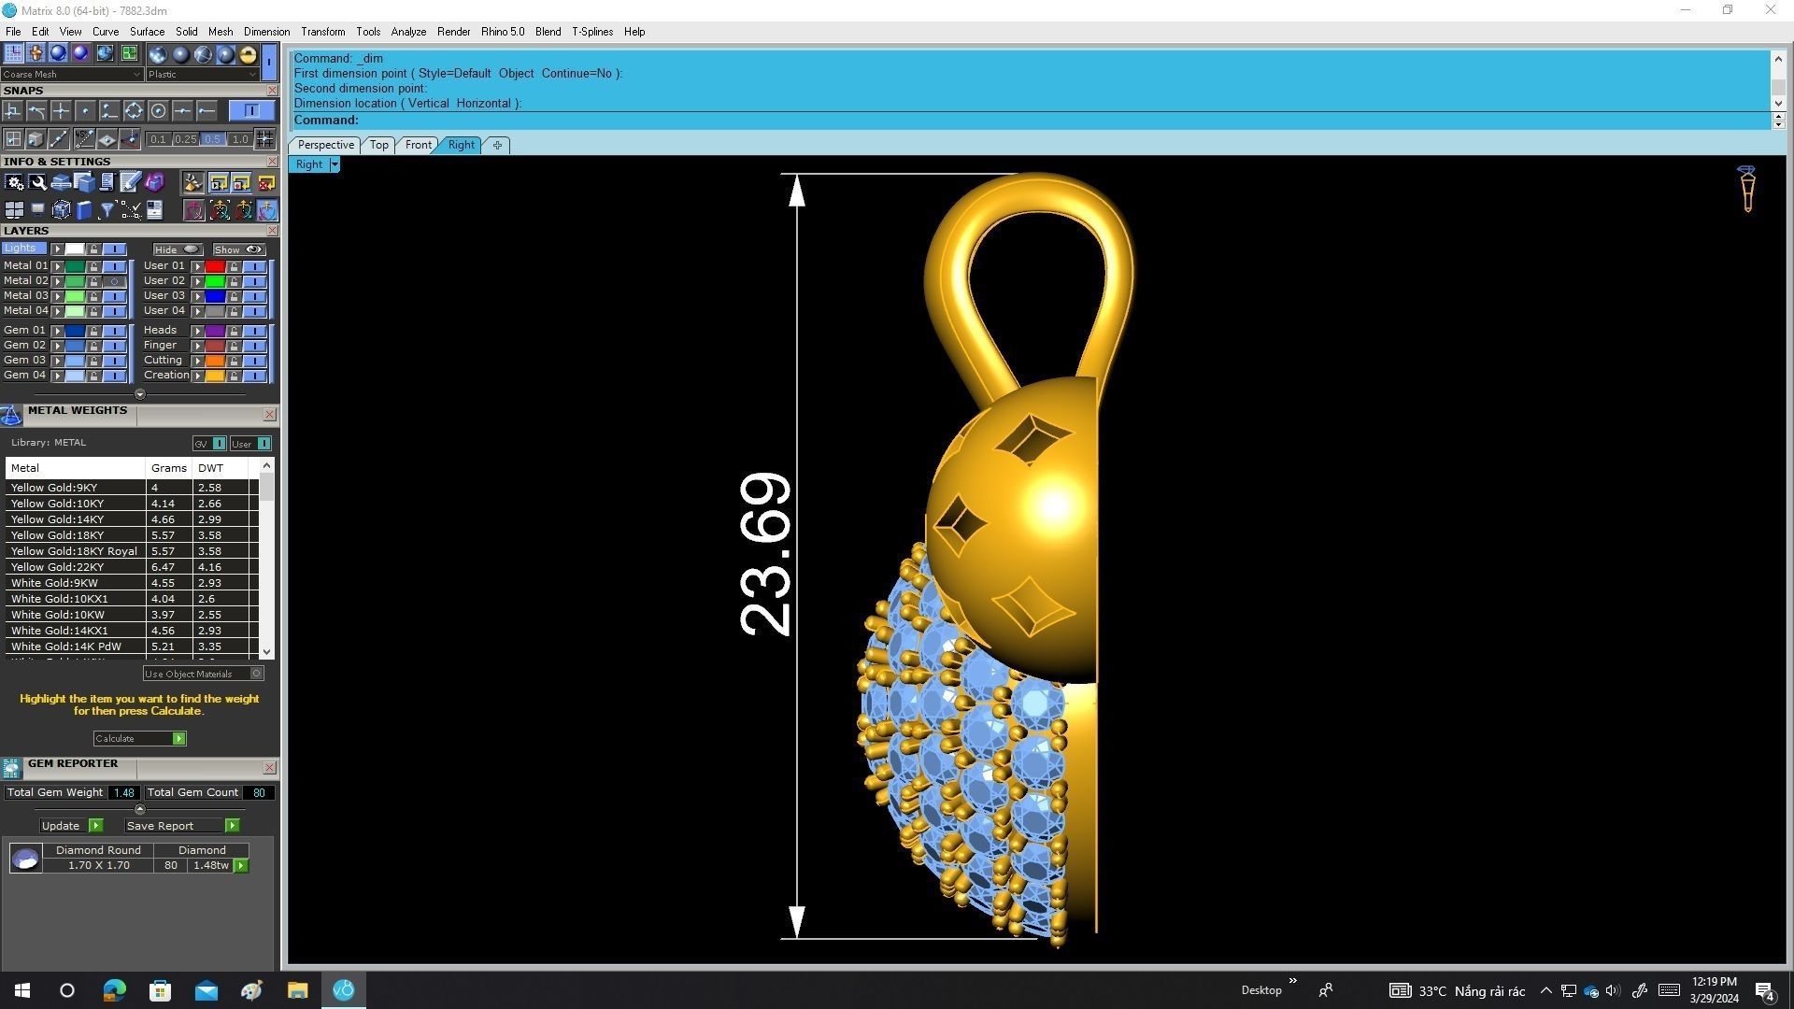This screenshot has height=1009, width=1794.
Task: Enable the Tangent snap icon
Action: pos(36,110)
